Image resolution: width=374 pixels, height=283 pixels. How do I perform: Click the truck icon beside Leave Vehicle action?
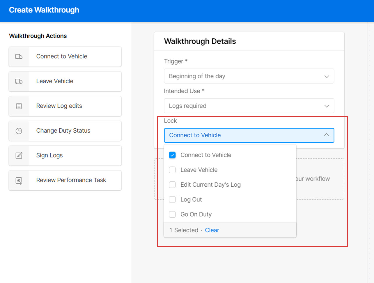click(19, 81)
